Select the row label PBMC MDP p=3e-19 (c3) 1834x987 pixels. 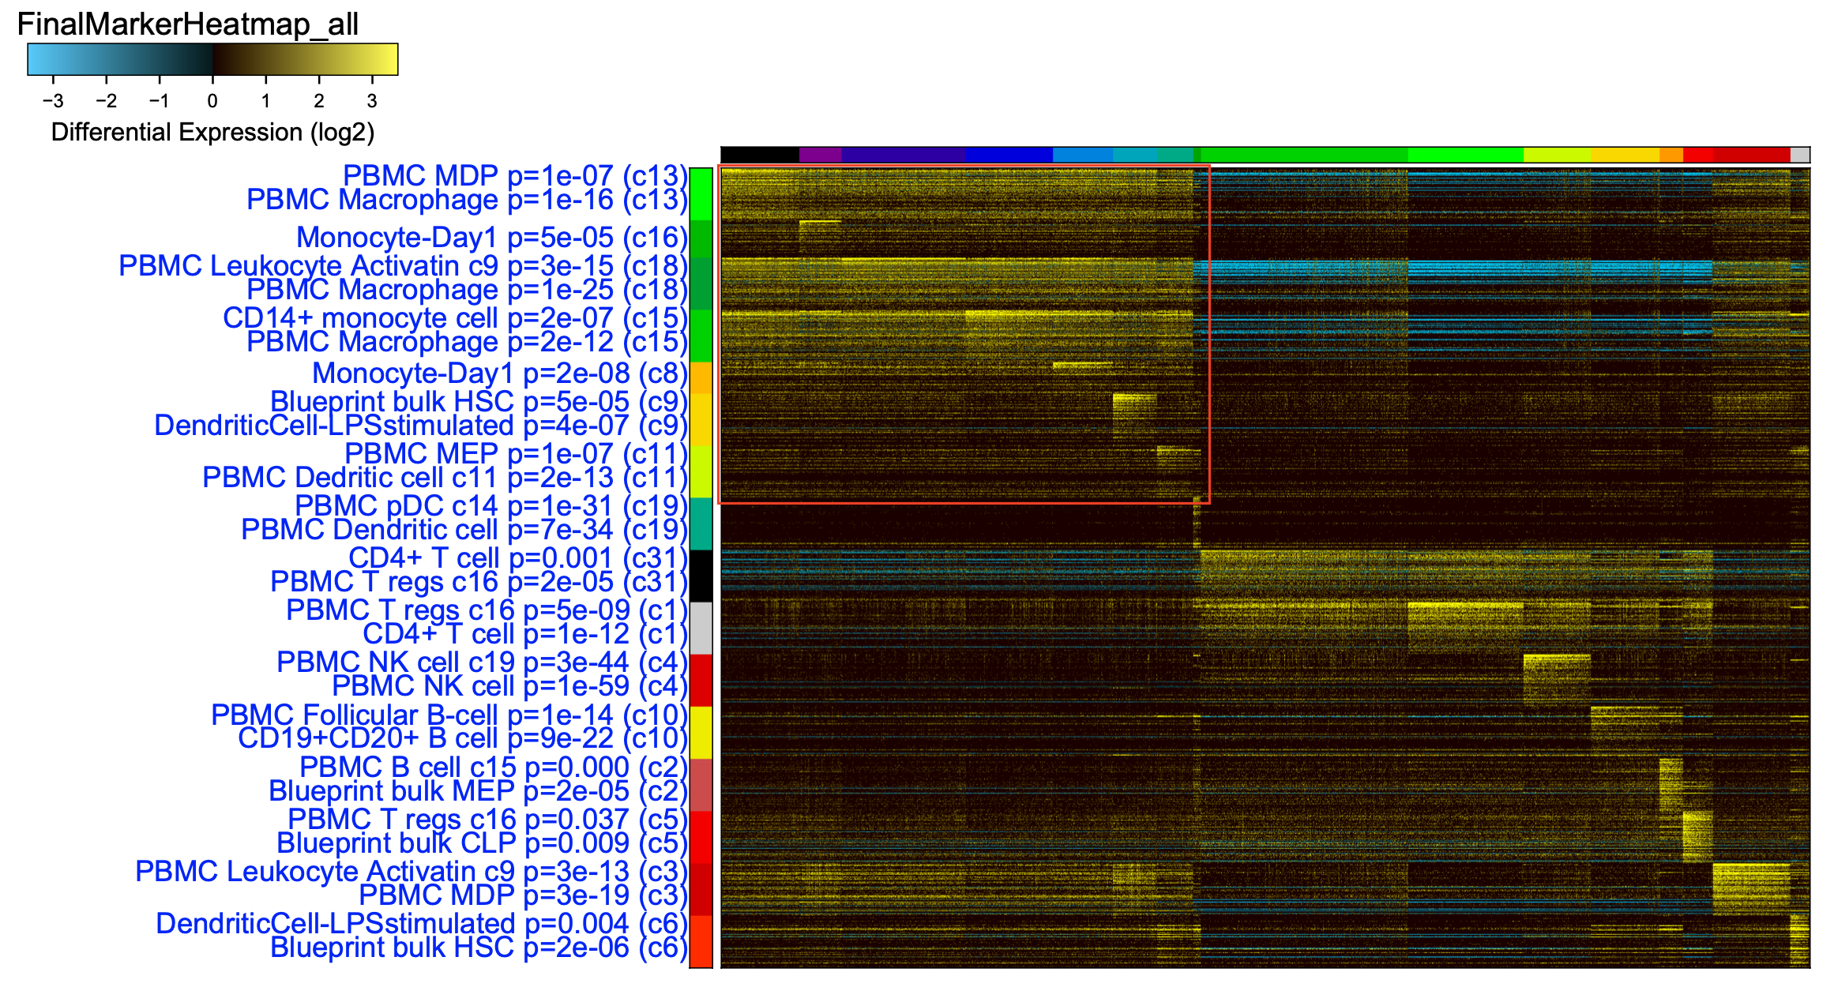click(523, 894)
